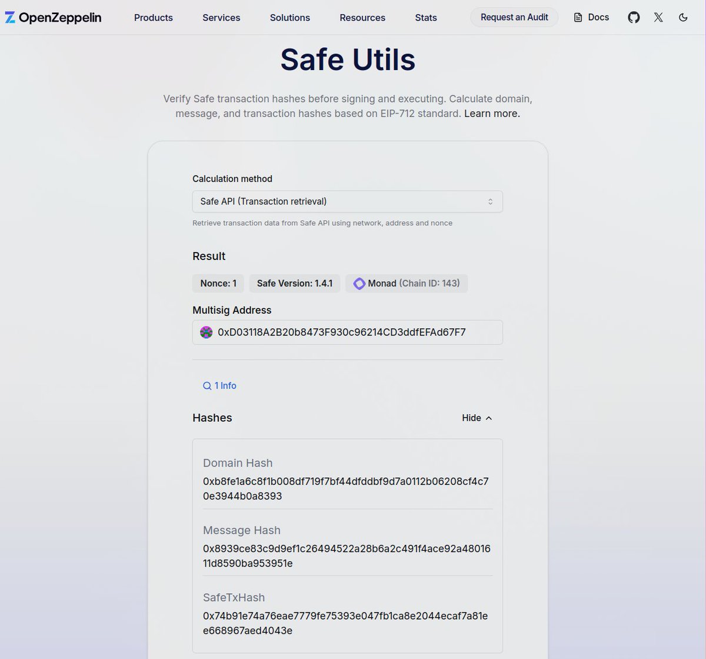
Task: Click the OpenZeppelin logo
Action: pyautogui.click(x=53, y=18)
